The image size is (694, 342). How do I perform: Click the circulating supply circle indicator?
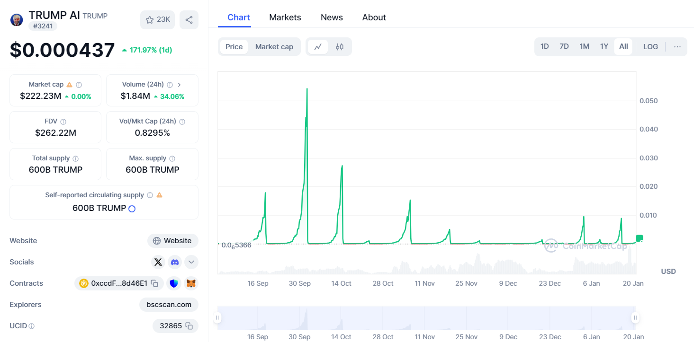(132, 209)
